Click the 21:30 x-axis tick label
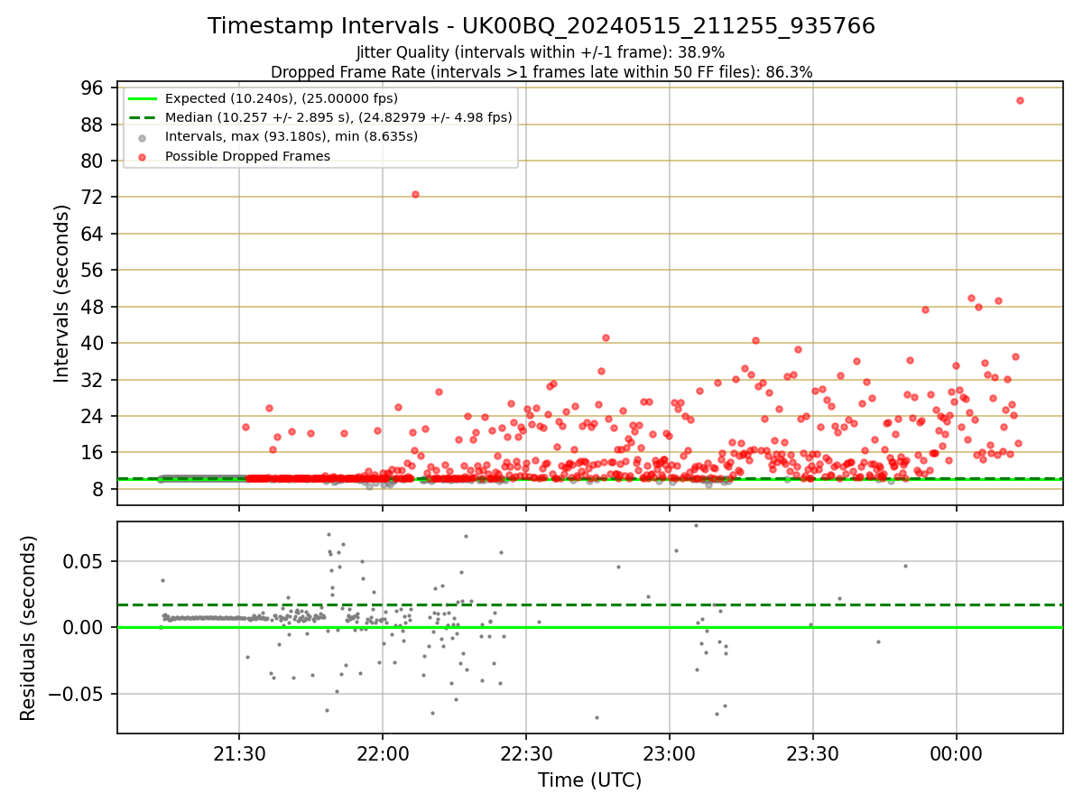 pos(239,752)
